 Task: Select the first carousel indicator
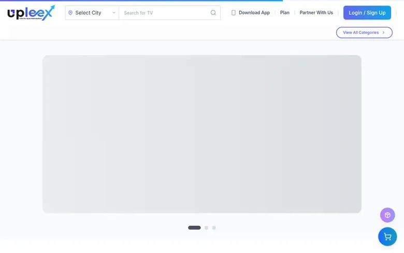point(194,228)
